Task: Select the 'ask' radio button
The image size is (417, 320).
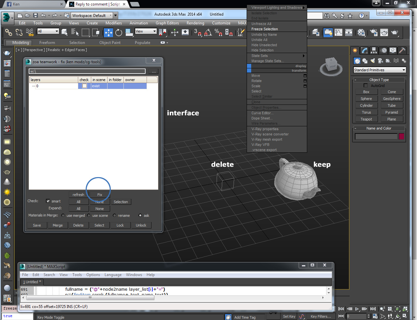Action: [140, 216]
